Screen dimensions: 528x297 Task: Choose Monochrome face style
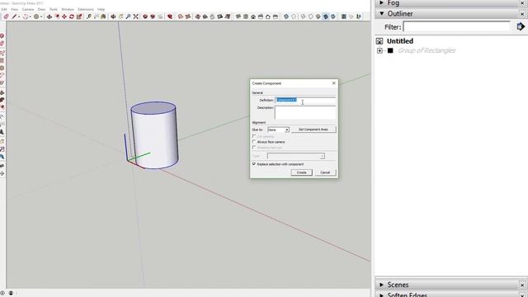coord(333,16)
